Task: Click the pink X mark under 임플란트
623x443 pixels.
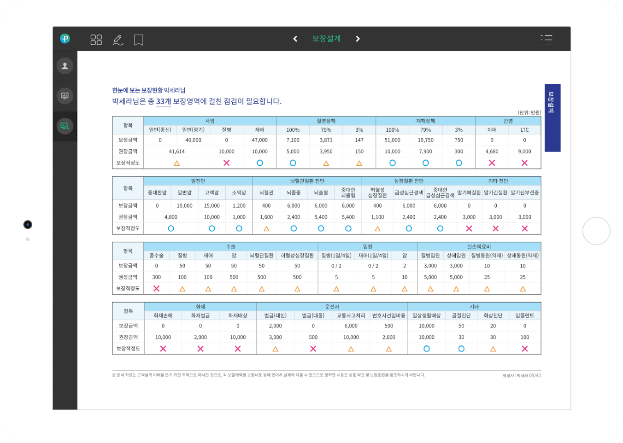Action: tap(524, 349)
